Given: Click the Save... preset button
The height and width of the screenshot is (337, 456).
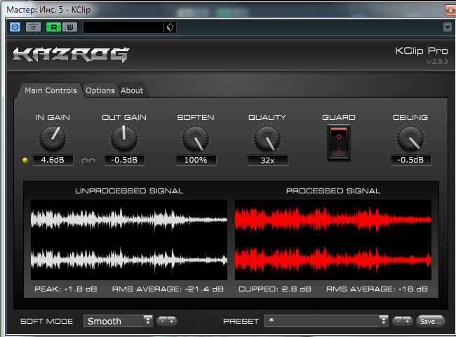Looking at the screenshot, I should [430, 321].
